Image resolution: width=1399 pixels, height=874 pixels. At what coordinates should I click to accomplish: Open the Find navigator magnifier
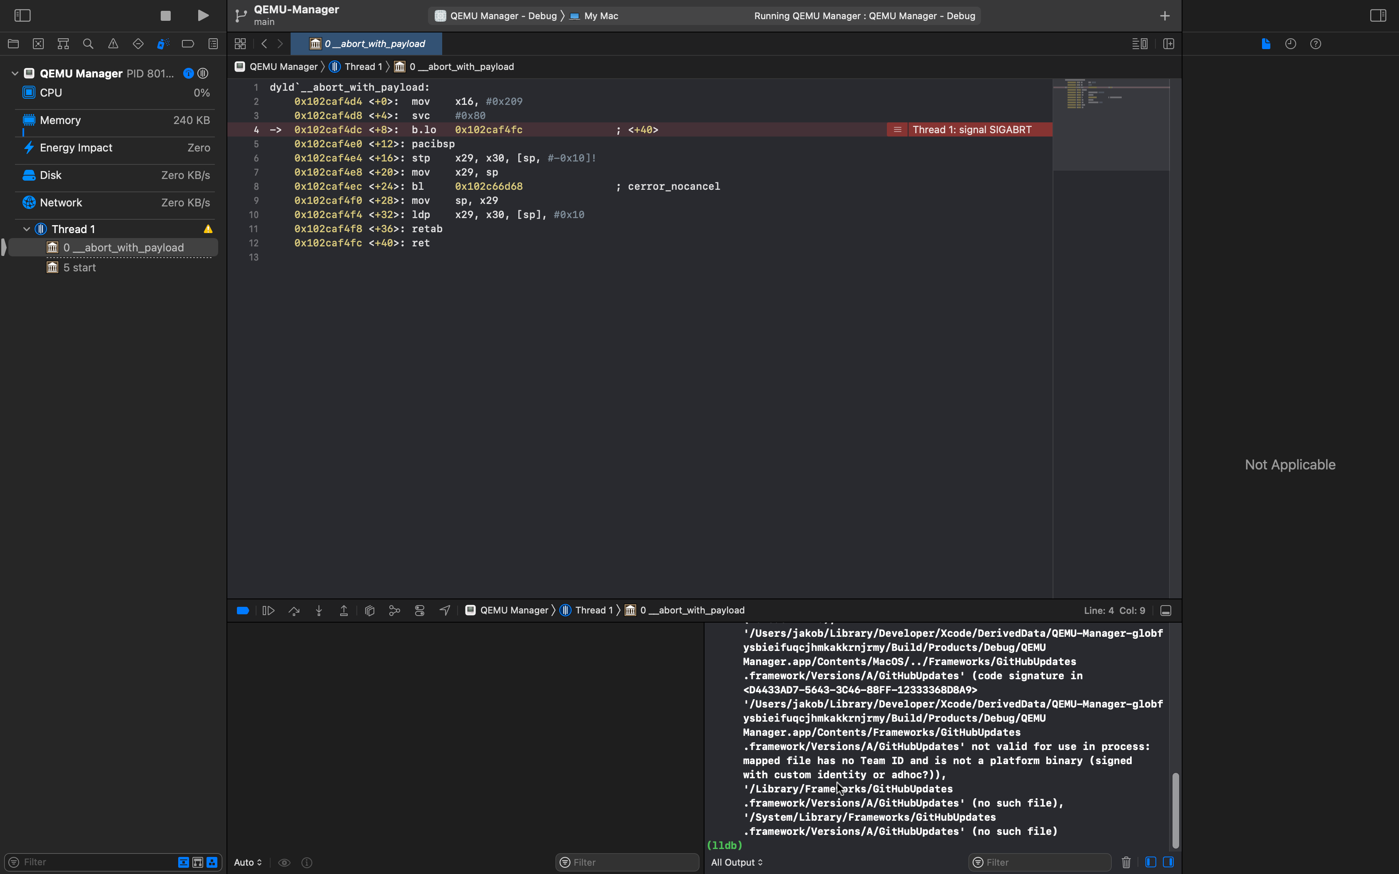[x=88, y=44]
